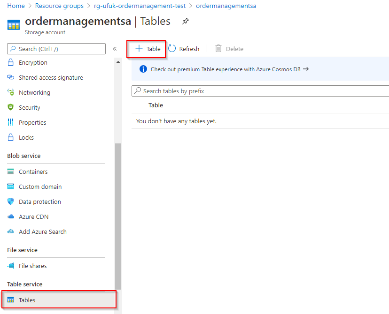The height and width of the screenshot is (314, 389).
Task: Click the pin to dashboard icon
Action: [x=185, y=21]
